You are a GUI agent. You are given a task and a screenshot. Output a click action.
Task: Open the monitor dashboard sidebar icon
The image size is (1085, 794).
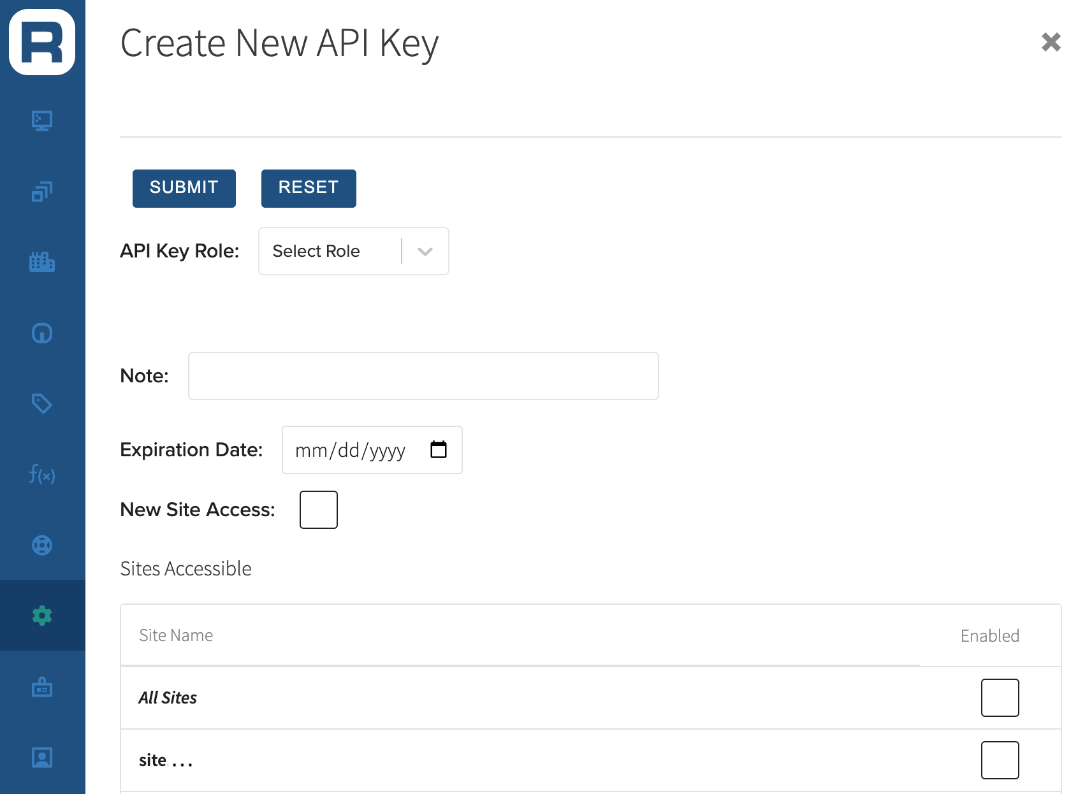coord(42,120)
